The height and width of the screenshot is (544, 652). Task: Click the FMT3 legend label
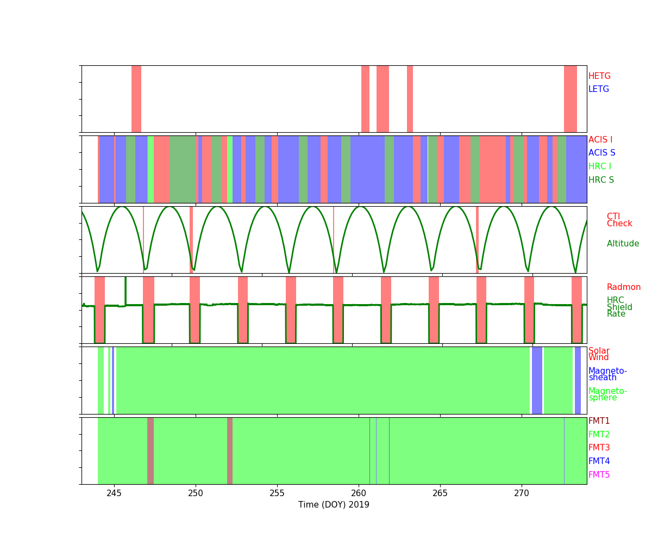coord(599,448)
